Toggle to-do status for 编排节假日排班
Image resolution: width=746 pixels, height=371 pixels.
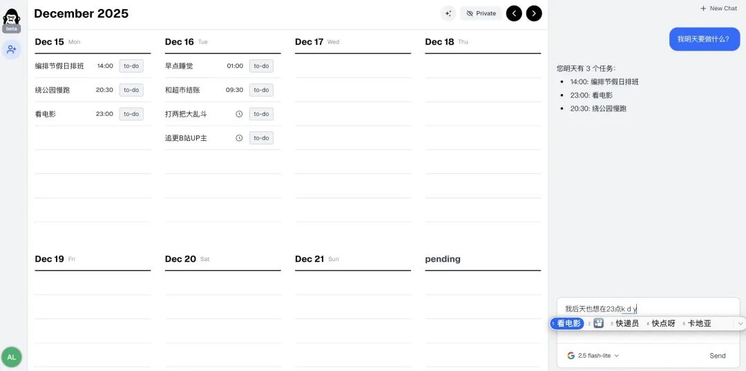point(131,66)
